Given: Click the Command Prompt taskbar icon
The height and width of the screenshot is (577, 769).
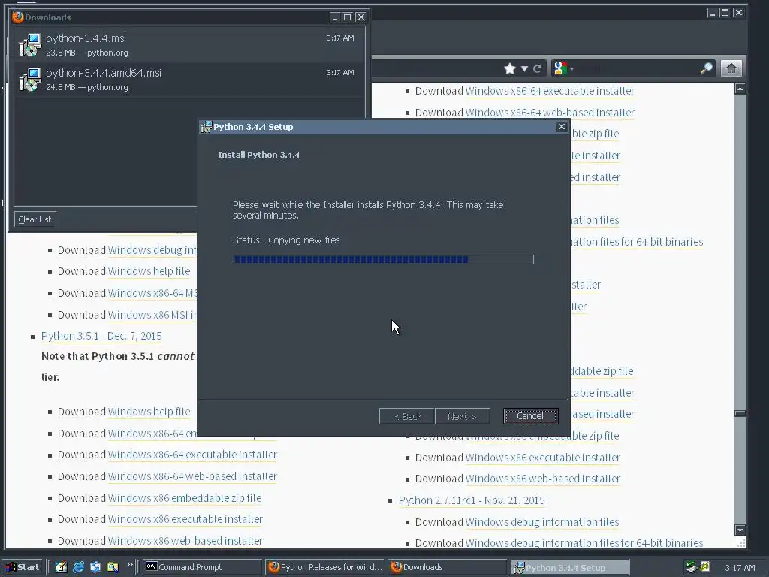Looking at the screenshot, I should pyautogui.click(x=151, y=566).
